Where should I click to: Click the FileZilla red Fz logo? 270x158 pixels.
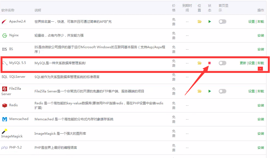4,89
